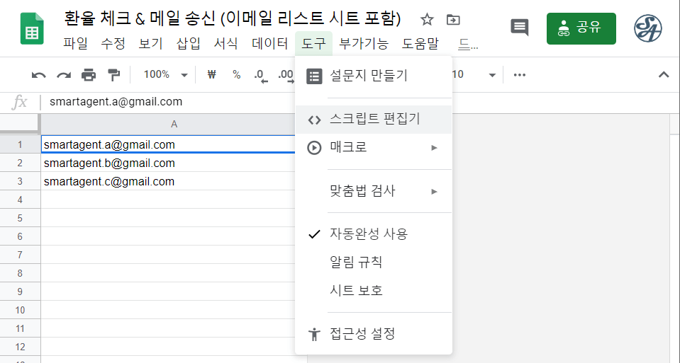Open the 서식 menu
Viewport: 680px width, 363px height.
point(225,43)
